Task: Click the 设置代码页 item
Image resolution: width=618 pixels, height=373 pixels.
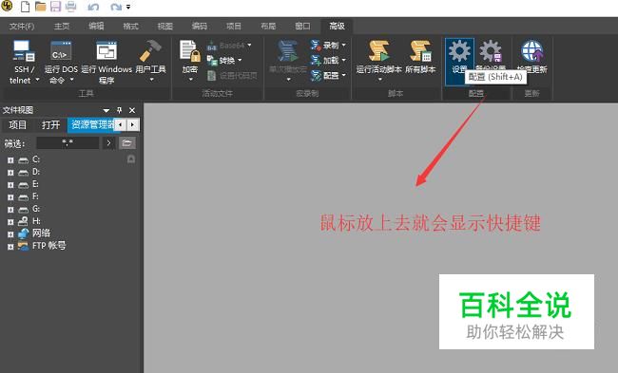Action: point(232,76)
